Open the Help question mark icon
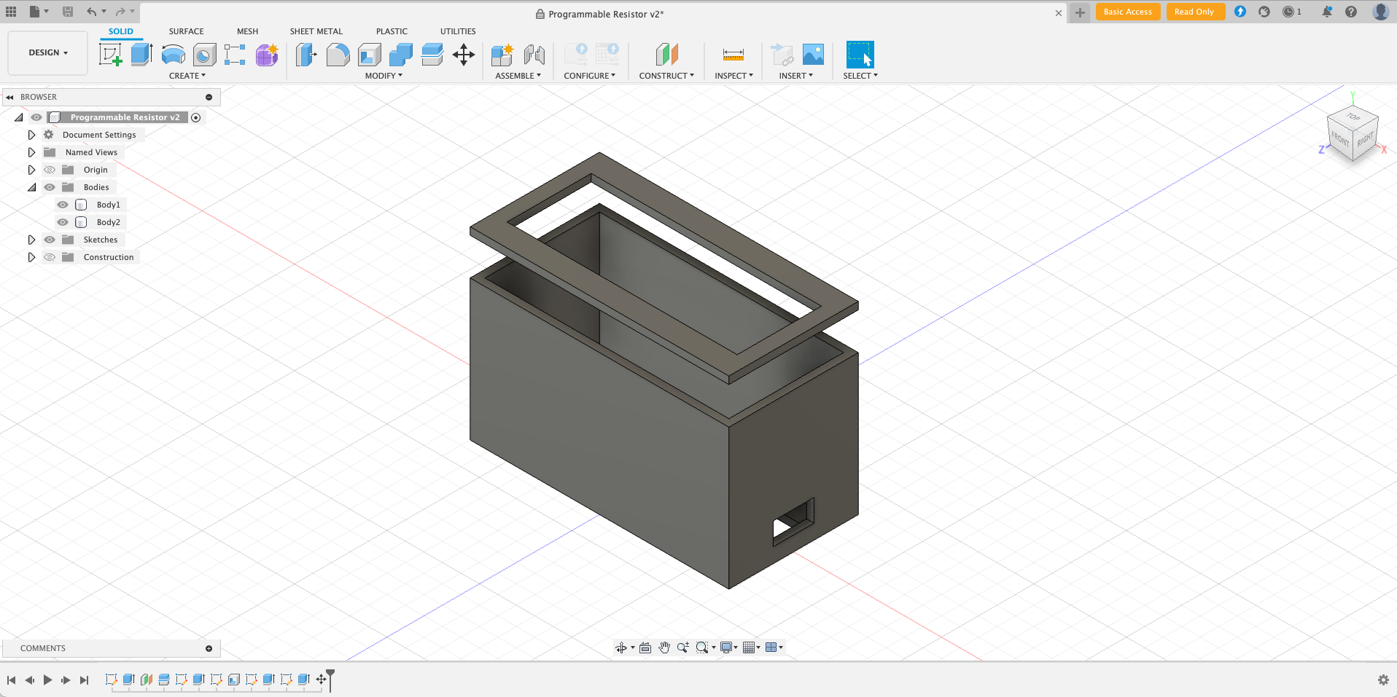 (x=1351, y=12)
